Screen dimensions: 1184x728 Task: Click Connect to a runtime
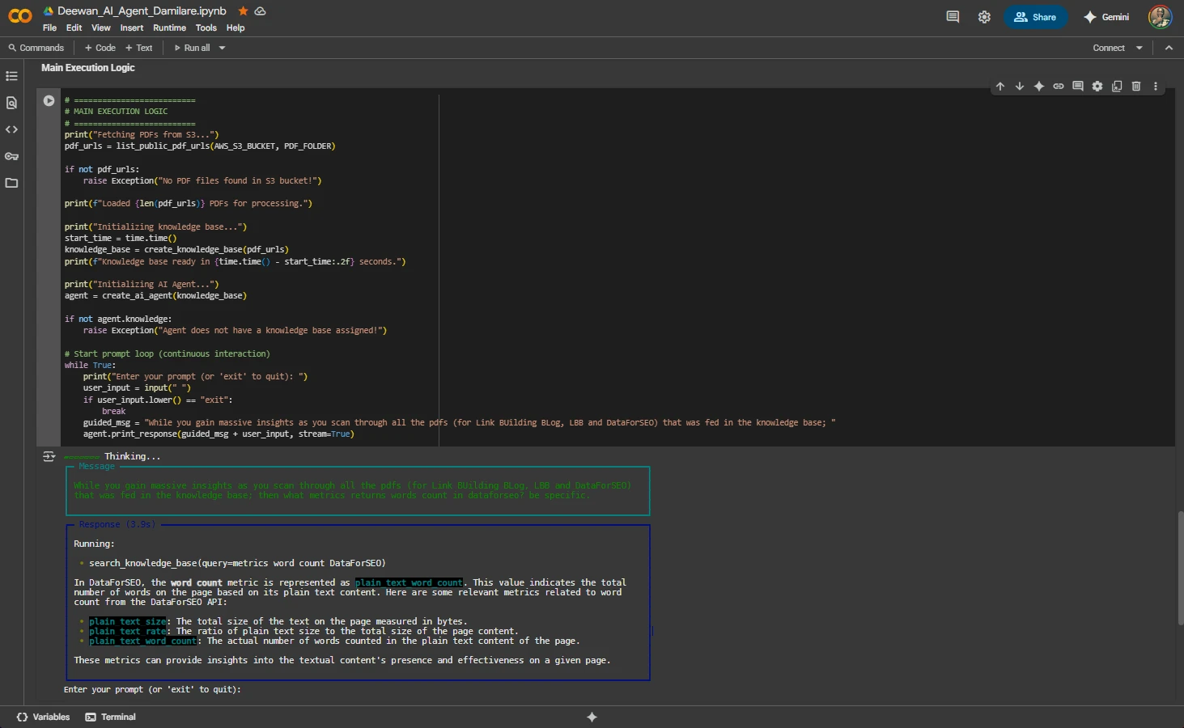(1109, 48)
